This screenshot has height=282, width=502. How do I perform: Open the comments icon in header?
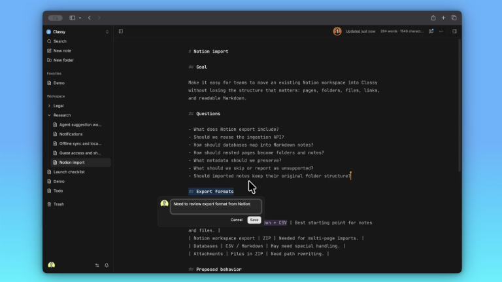click(431, 31)
